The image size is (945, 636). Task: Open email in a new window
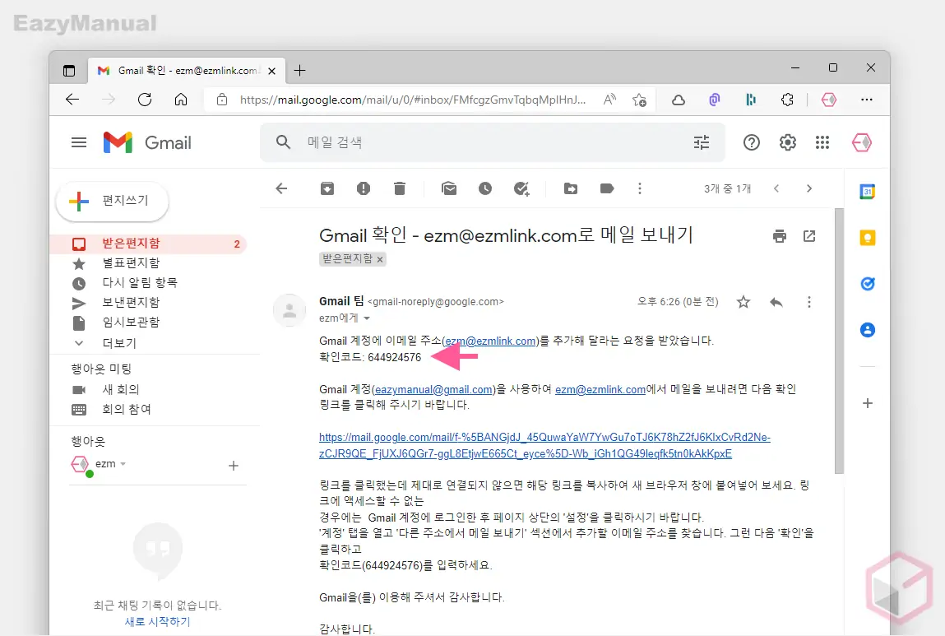(x=809, y=235)
